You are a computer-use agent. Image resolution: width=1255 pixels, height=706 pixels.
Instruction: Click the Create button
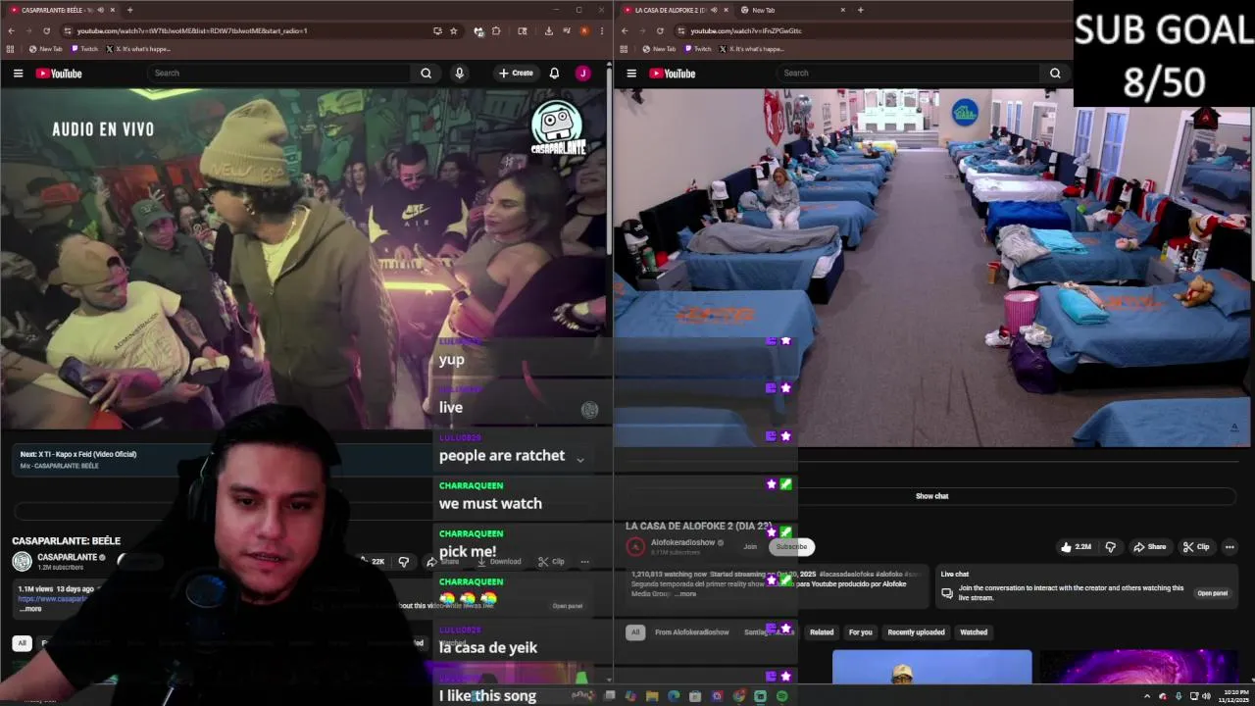point(515,74)
